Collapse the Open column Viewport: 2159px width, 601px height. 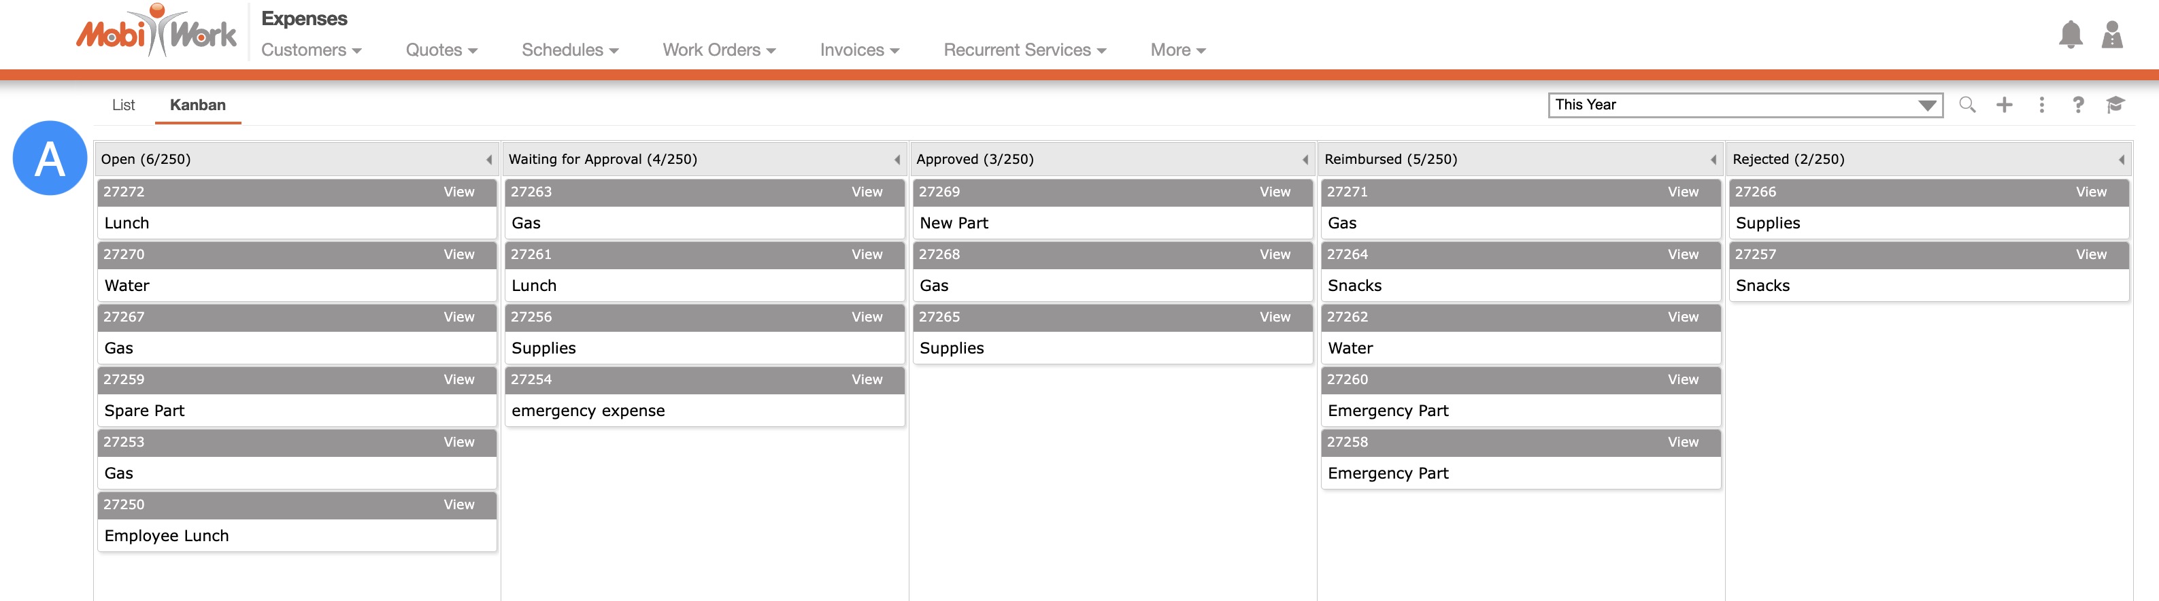[x=488, y=159]
